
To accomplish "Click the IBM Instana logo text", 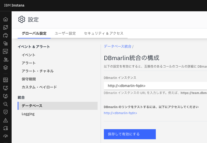I will [x=14, y=5].
